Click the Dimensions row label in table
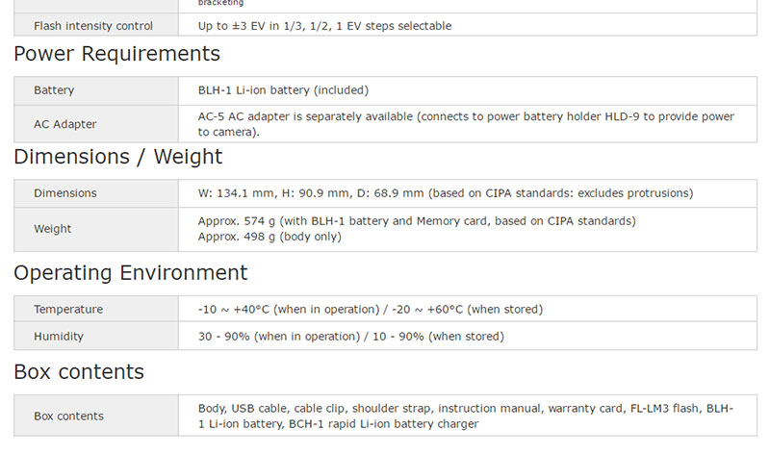 tap(65, 193)
